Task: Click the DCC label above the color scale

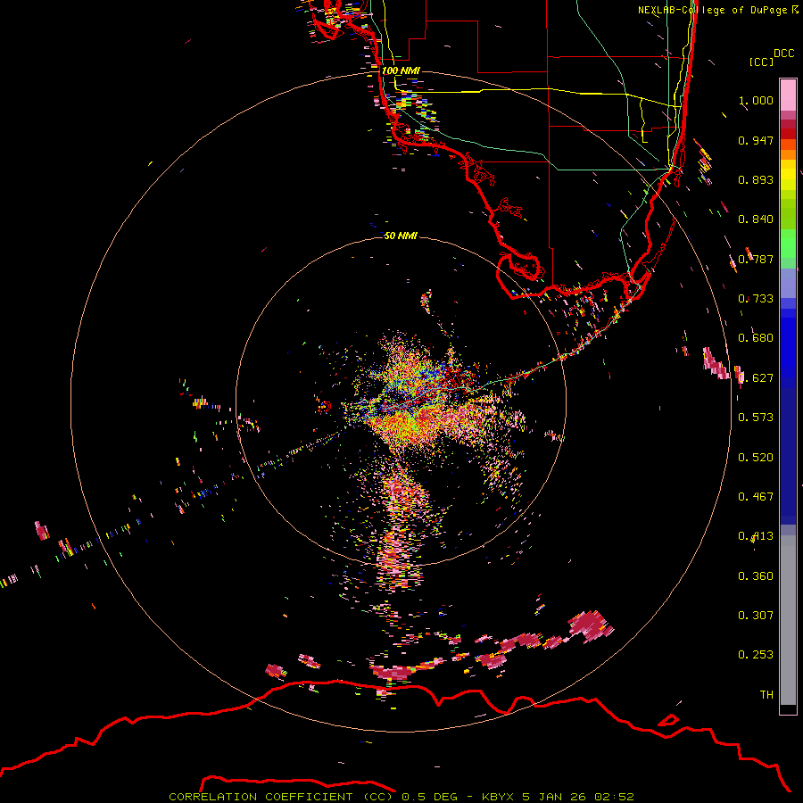Action: [x=784, y=54]
